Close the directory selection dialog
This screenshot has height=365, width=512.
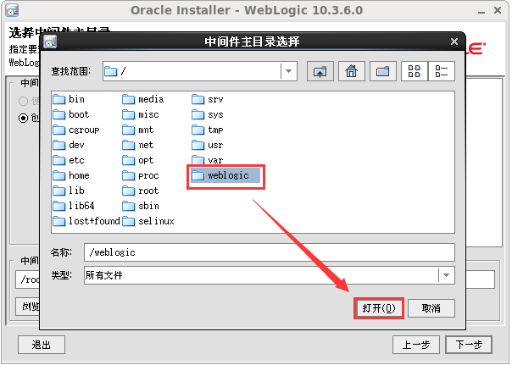pos(454,41)
